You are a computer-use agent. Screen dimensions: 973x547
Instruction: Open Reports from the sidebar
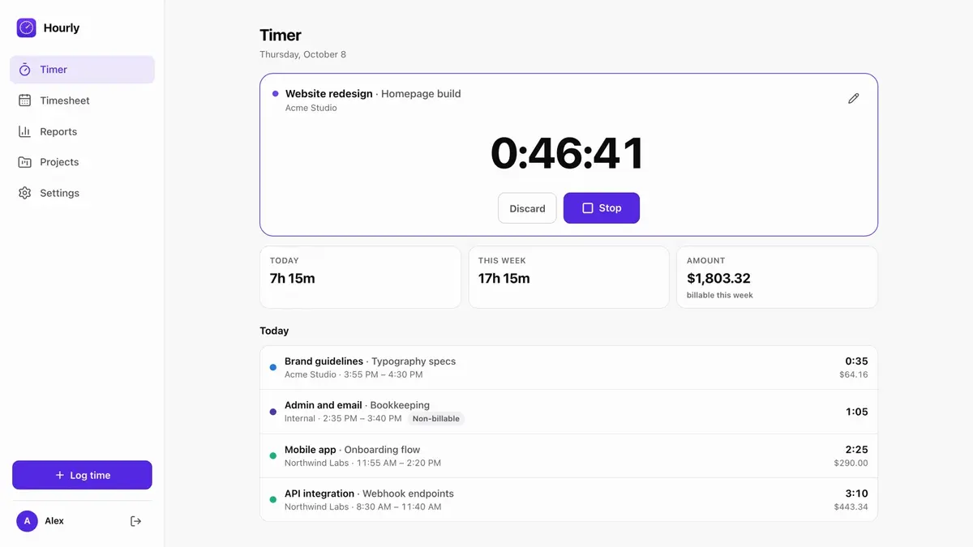pyautogui.click(x=82, y=131)
